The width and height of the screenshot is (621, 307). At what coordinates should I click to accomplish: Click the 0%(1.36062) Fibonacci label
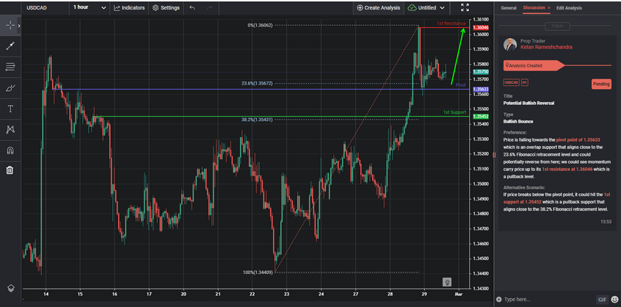[x=260, y=26]
